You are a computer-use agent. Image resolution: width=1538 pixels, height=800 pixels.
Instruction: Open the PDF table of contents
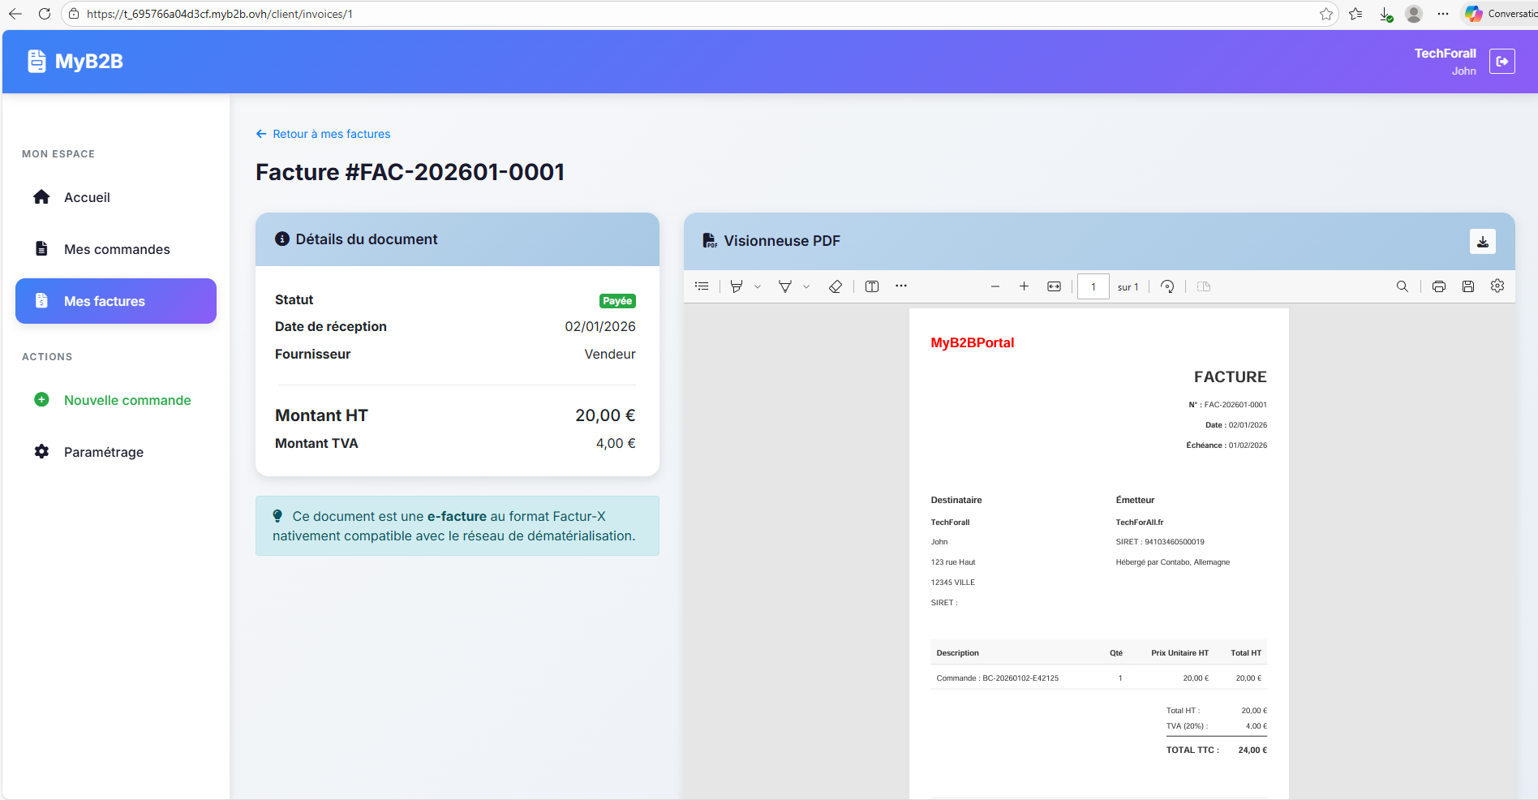(x=702, y=286)
